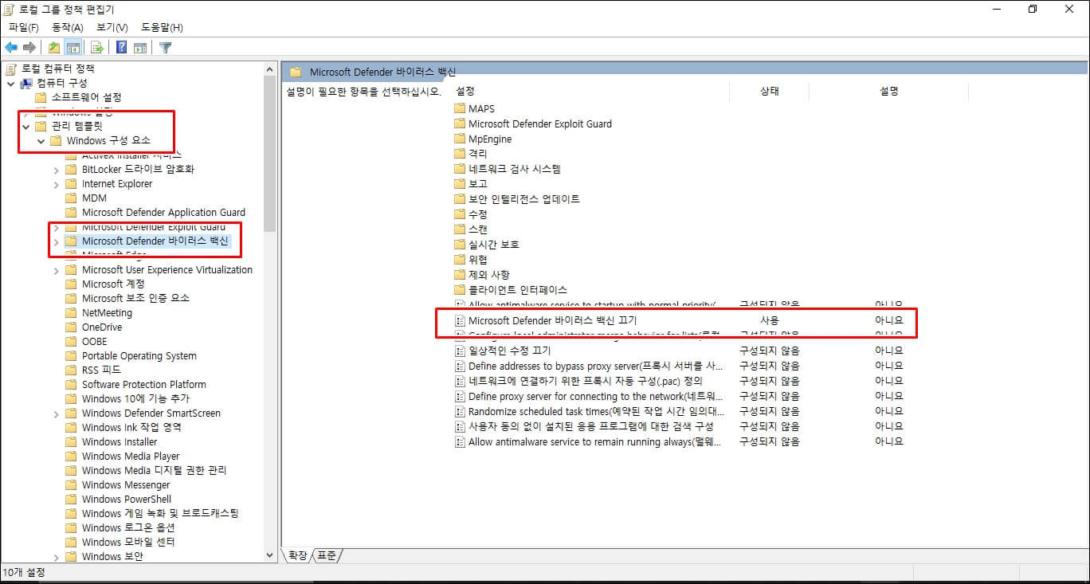Click tree pane scrollbar up arrow

point(269,69)
